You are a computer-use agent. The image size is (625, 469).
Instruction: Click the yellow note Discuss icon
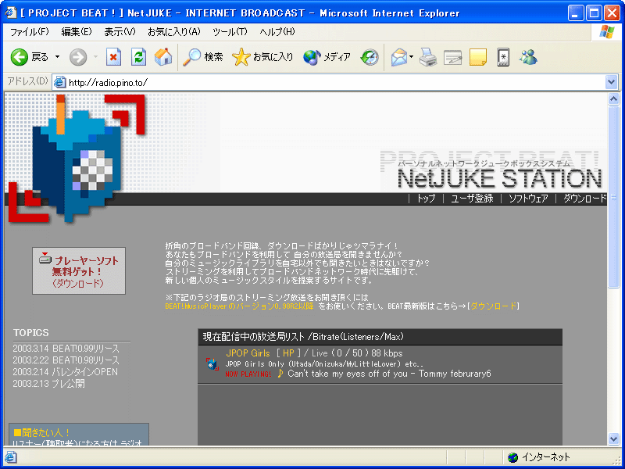(x=478, y=57)
